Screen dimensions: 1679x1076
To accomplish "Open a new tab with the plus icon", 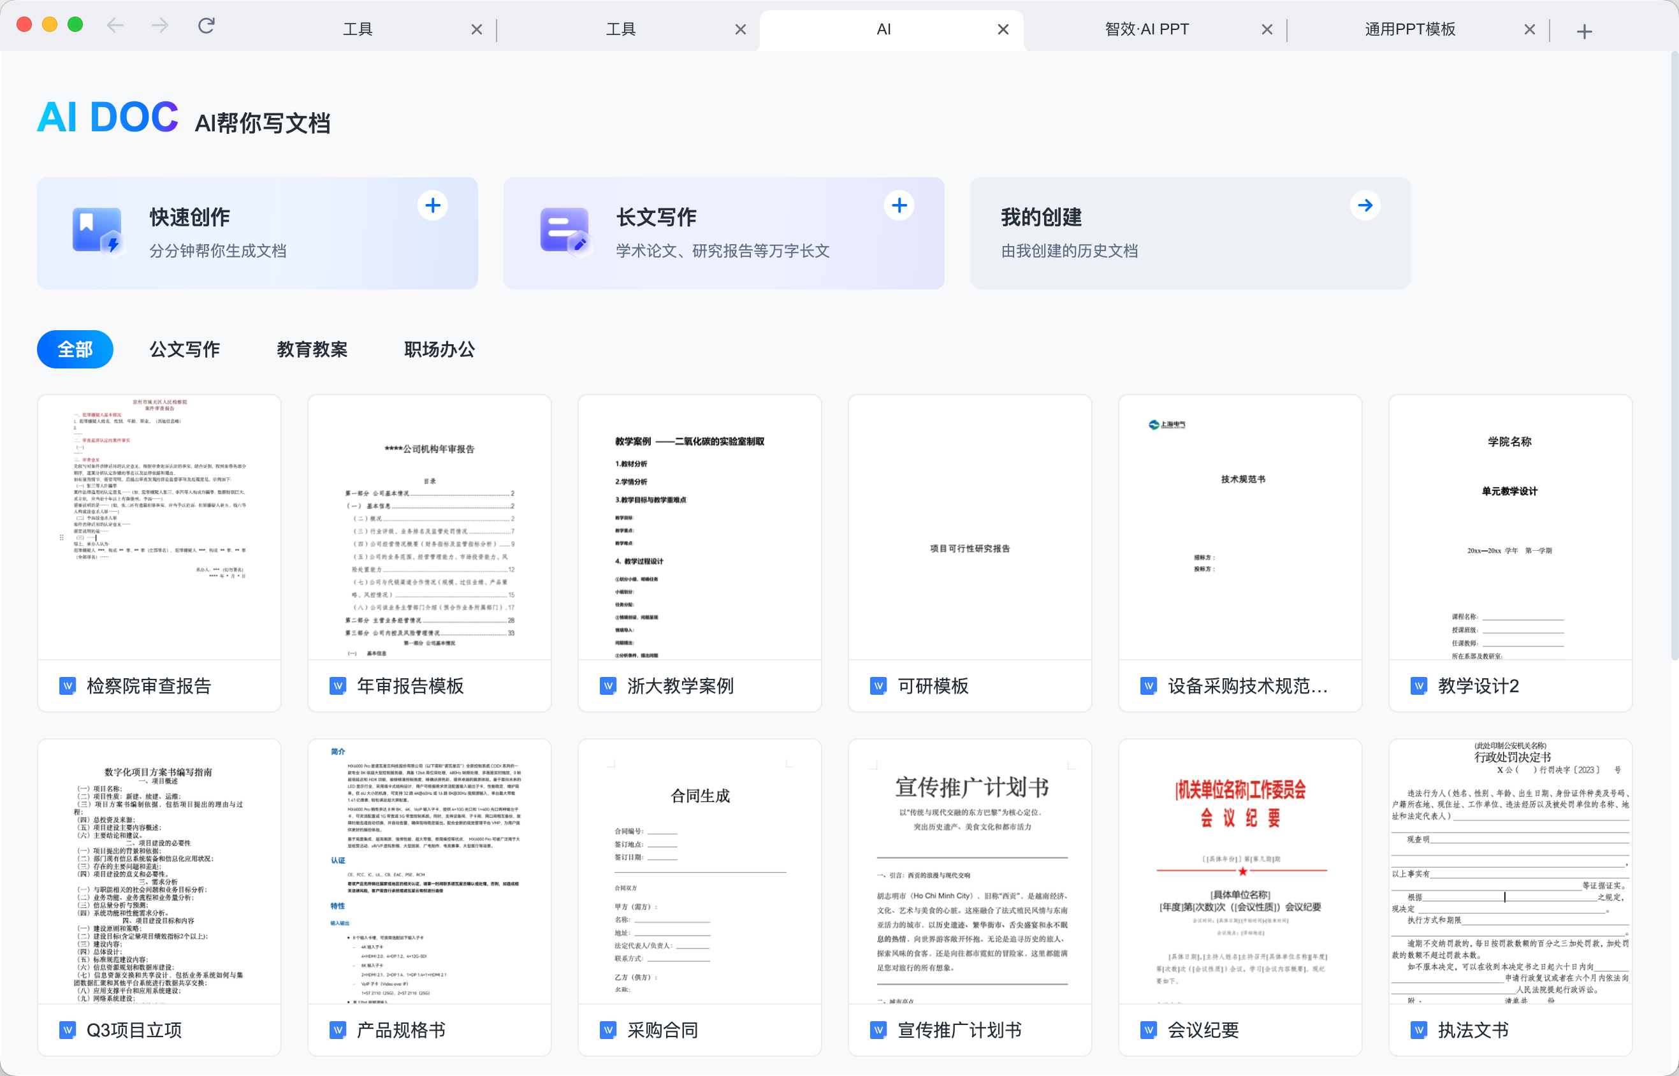I will click(1584, 31).
